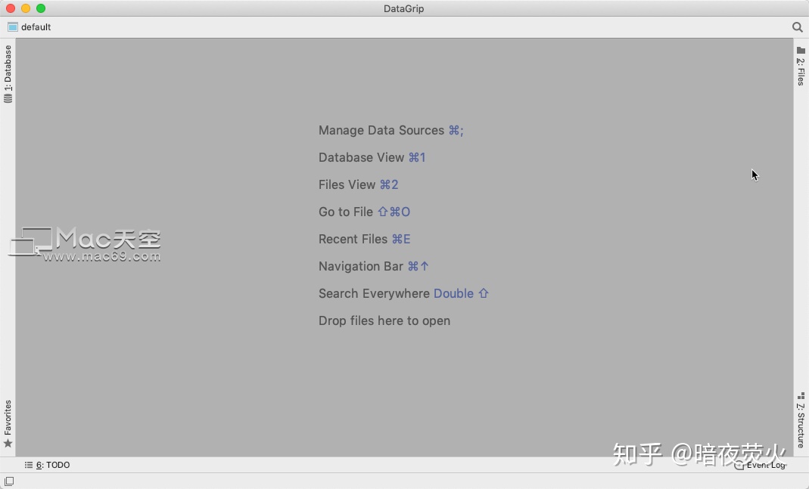Open the Structure tool window tab
This screenshot has width=809, height=489.
(x=801, y=420)
